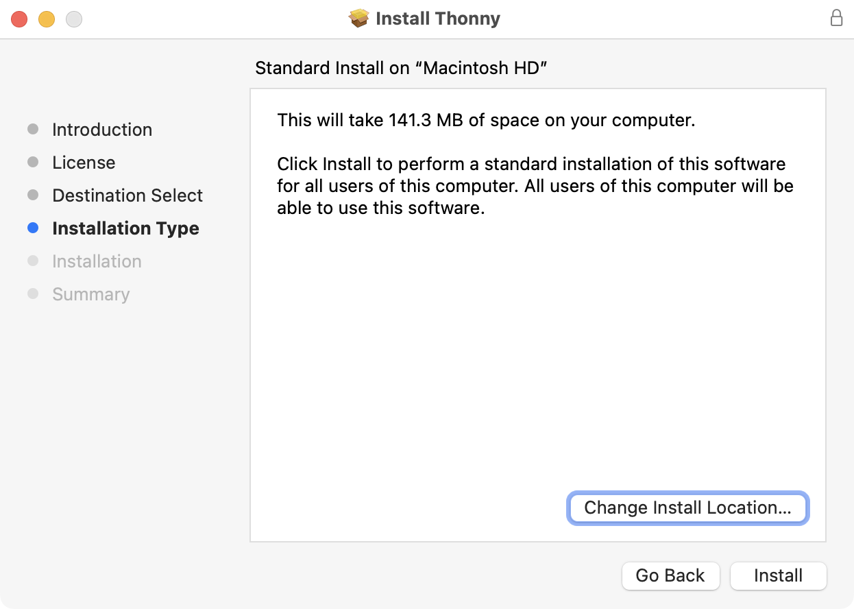854x609 pixels.
Task: Start installation with the Install button
Action: coord(778,576)
